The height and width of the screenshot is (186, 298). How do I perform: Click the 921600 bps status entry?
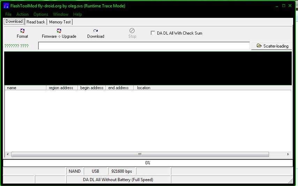click(122, 171)
